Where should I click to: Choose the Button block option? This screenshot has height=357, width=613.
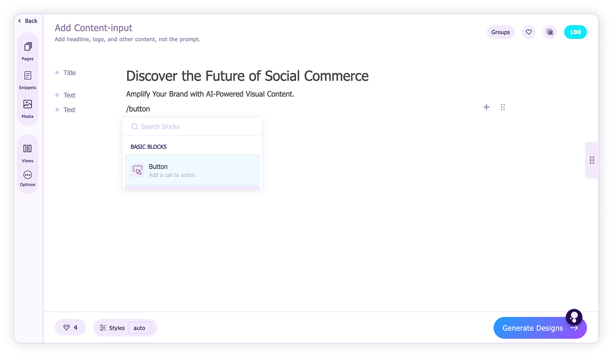pyautogui.click(x=193, y=170)
